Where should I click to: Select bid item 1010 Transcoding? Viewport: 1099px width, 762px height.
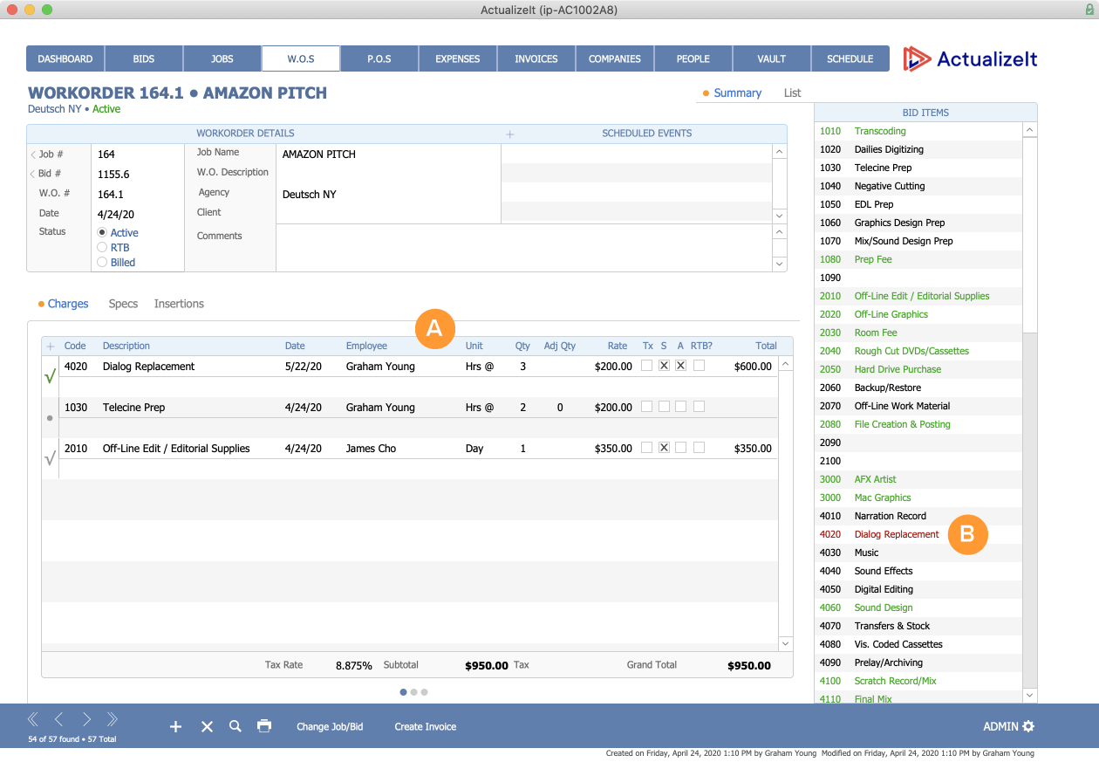[x=918, y=131]
